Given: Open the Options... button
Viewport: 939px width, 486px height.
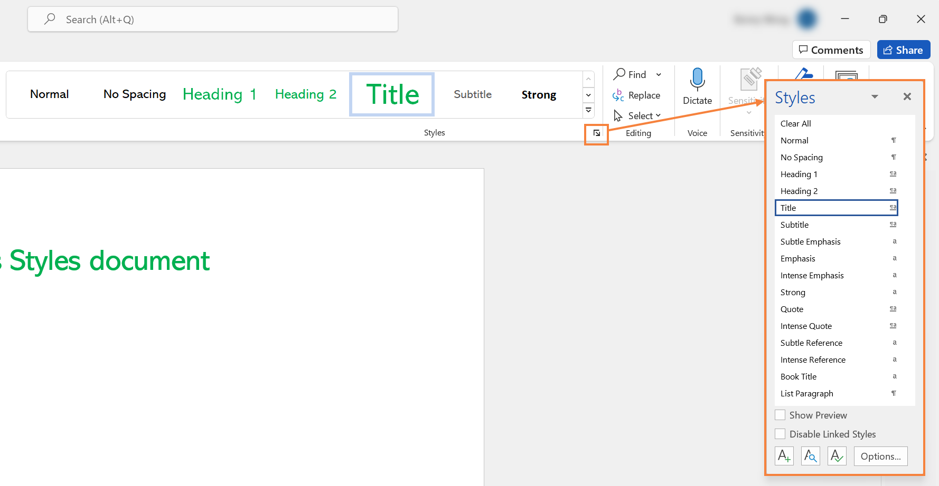Looking at the screenshot, I should [880, 456].
